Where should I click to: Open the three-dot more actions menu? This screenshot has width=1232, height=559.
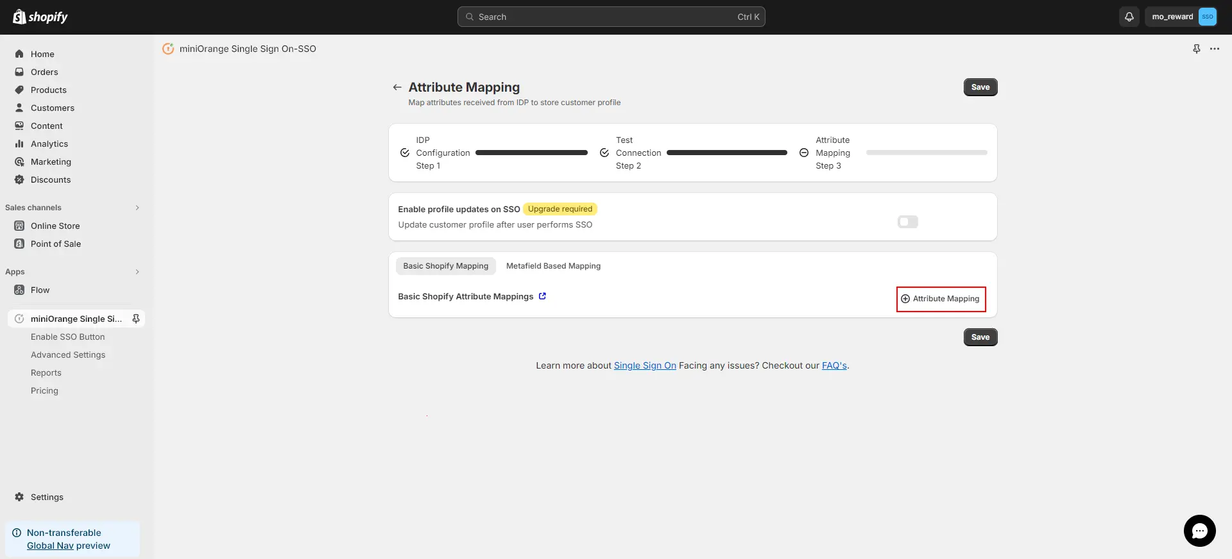pyautogui.click(x=1215, y=49)
